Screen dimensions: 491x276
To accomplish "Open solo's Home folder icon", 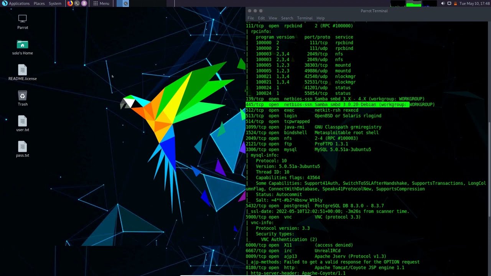I will tap(22, 44).
